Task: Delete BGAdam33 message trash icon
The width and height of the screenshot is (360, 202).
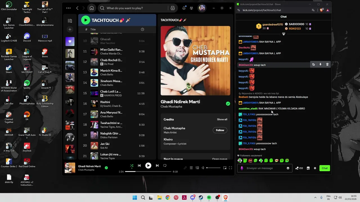Action: pos(327,65)
